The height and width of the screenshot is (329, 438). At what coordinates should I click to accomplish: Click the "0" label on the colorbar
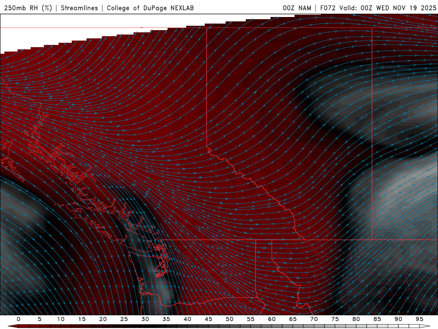(19, 319)
